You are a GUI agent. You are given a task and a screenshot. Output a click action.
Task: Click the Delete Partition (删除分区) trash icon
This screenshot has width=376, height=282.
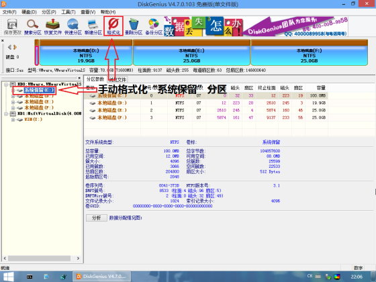click(x=134, y=27)
